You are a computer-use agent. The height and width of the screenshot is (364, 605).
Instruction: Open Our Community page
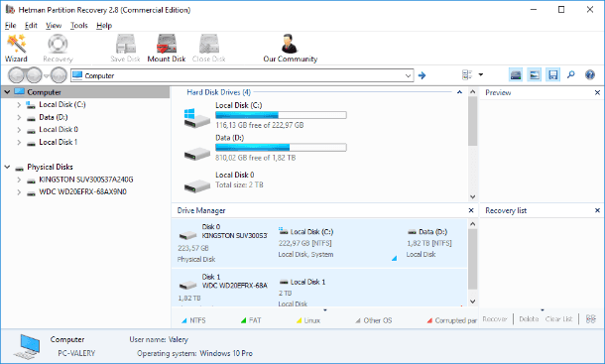tap(291, 48)
